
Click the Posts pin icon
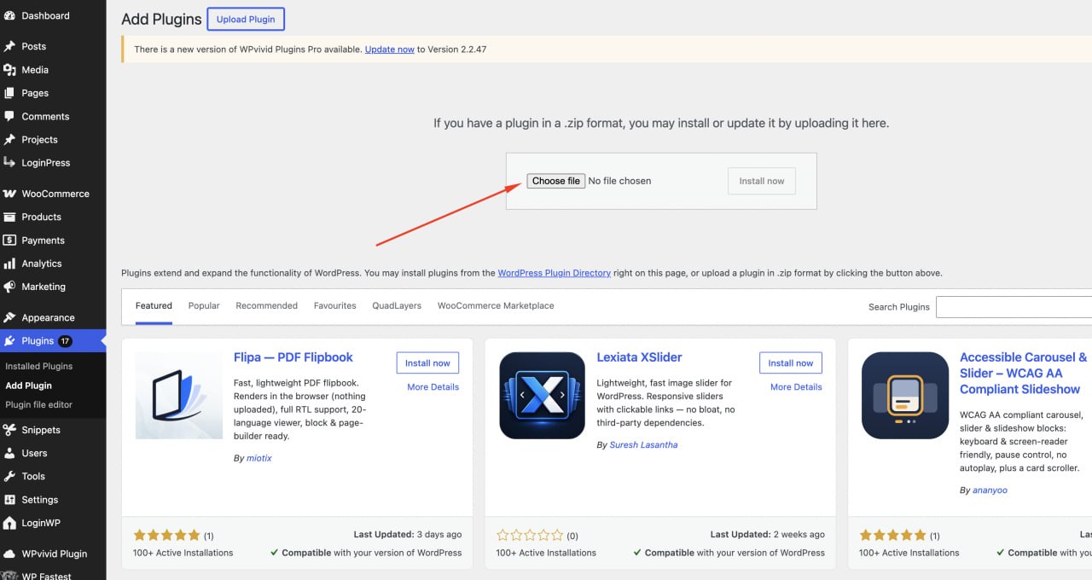pos(9,46)
